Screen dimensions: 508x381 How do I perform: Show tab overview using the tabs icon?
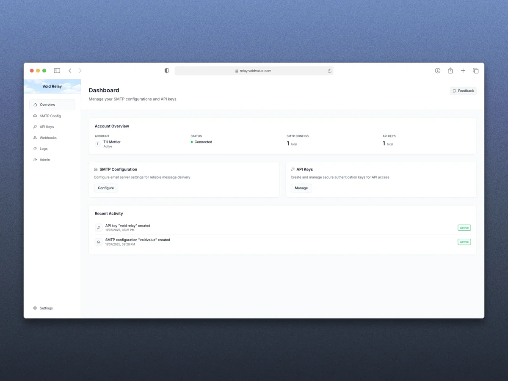click(475, 70)
